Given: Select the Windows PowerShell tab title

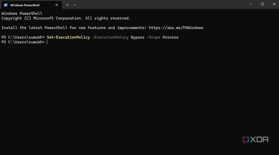Looking at the screenshot, I should point(24,5).
